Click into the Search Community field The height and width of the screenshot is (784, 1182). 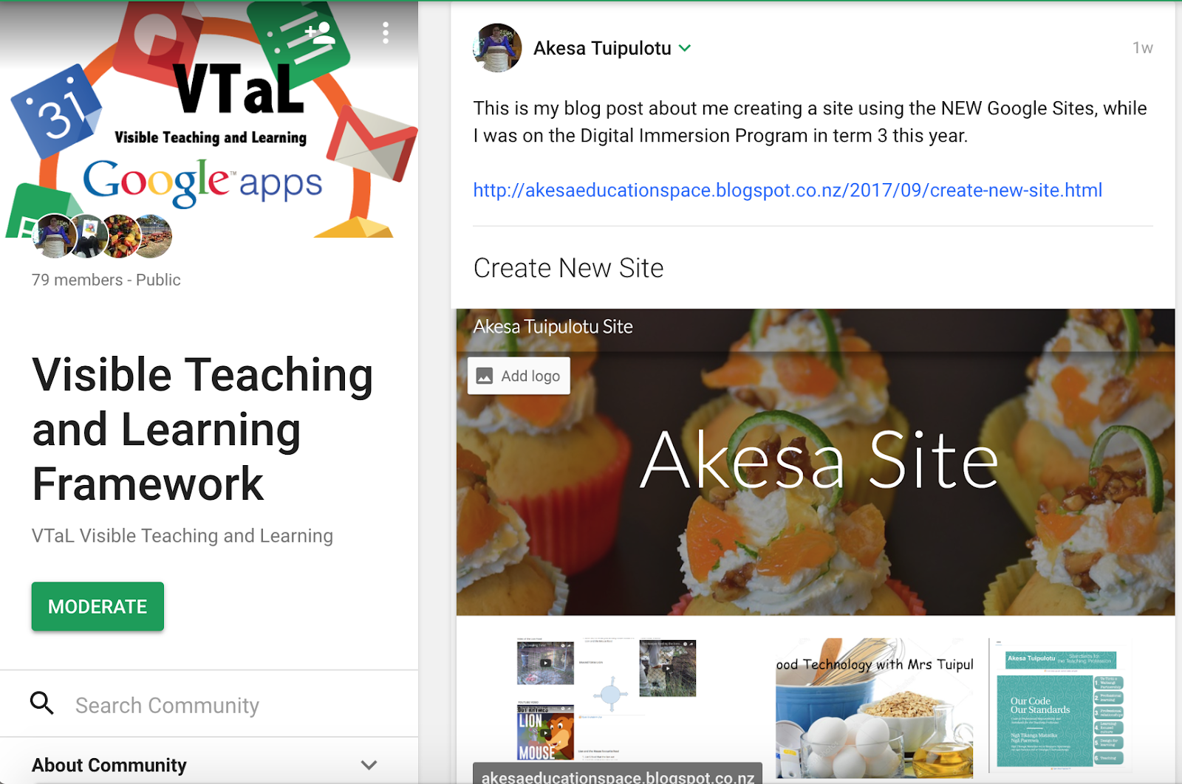click(x=236, y=705)
